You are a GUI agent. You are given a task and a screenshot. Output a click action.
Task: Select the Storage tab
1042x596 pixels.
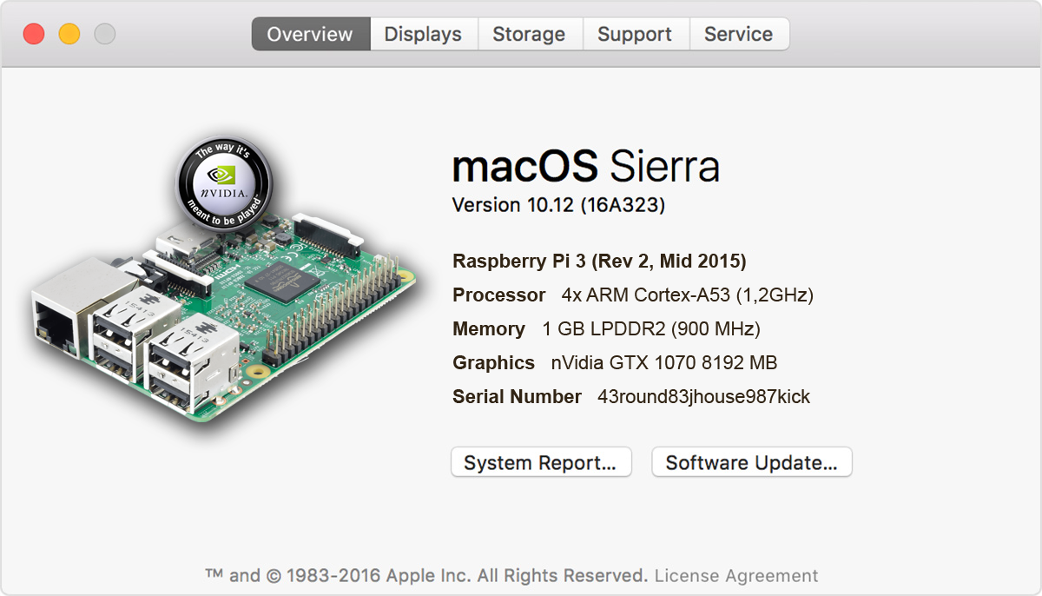[529, 35]
